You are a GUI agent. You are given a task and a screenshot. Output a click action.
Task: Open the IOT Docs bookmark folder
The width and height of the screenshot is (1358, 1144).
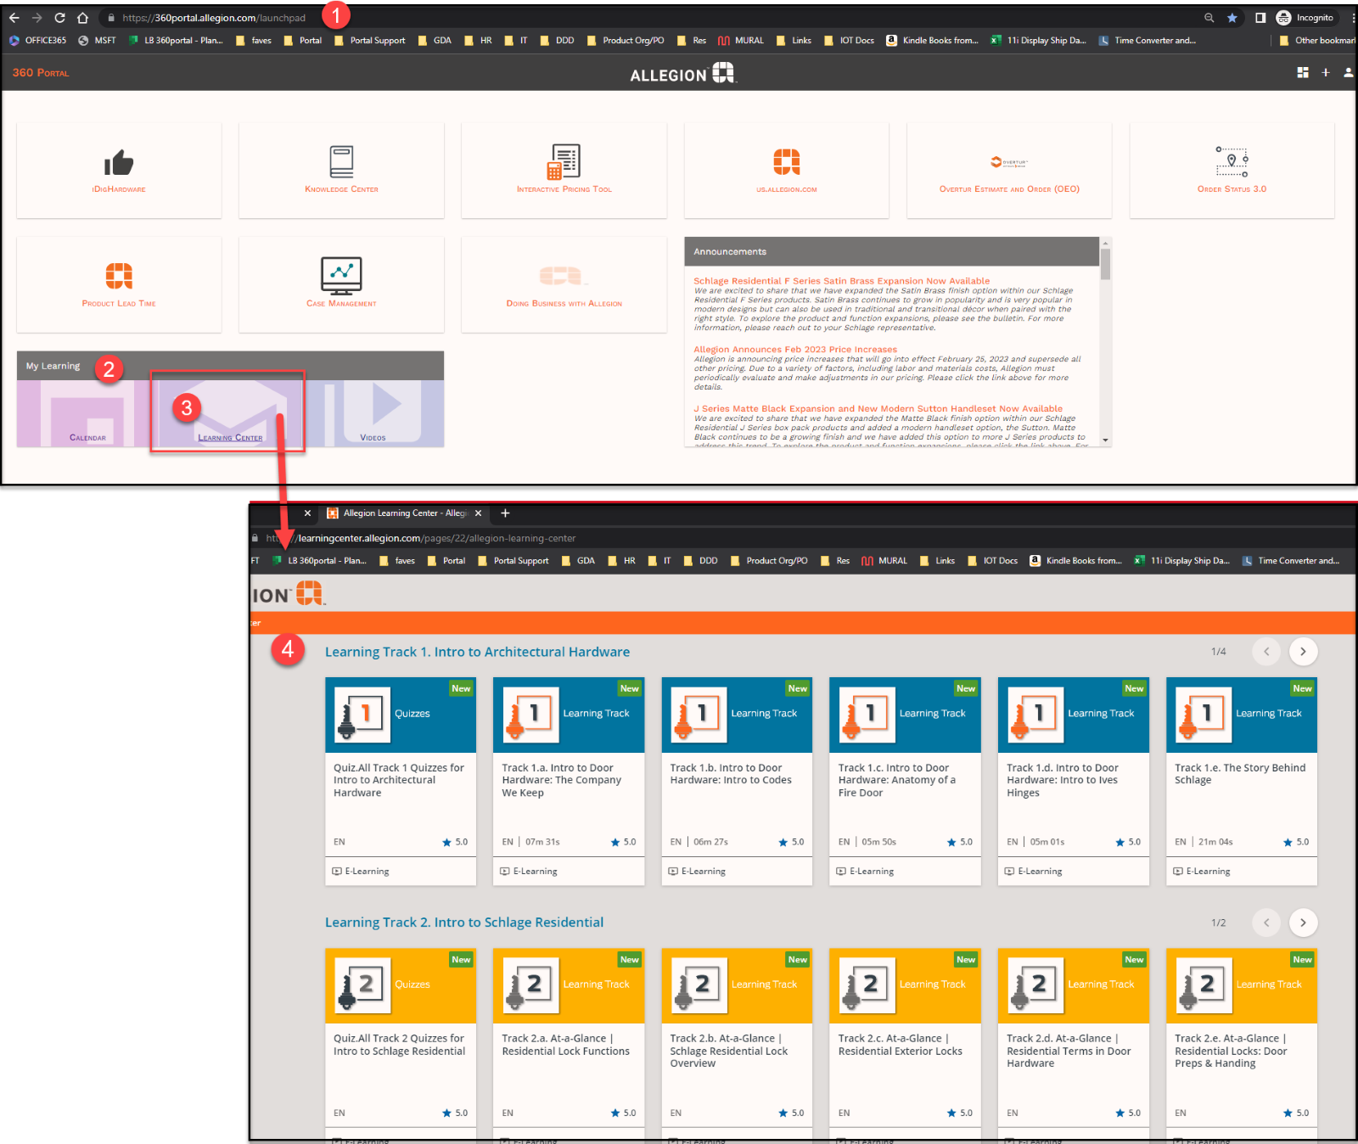tap(848, 41)
